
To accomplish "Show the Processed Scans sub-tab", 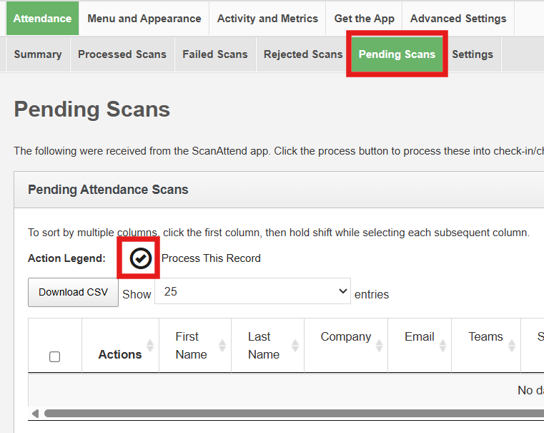I will [122, 54].
